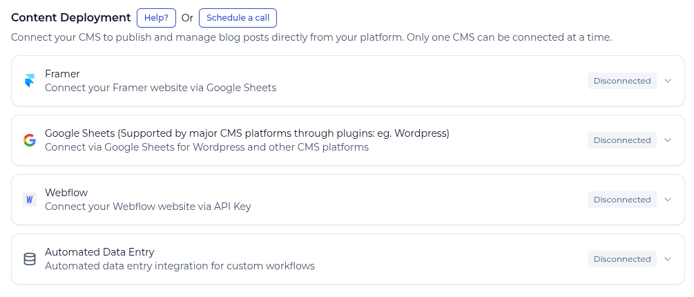Screen dimensions: 694x297
Task: Select the Webflow row title
Action: pyautogui.click(x=66, y=193)
